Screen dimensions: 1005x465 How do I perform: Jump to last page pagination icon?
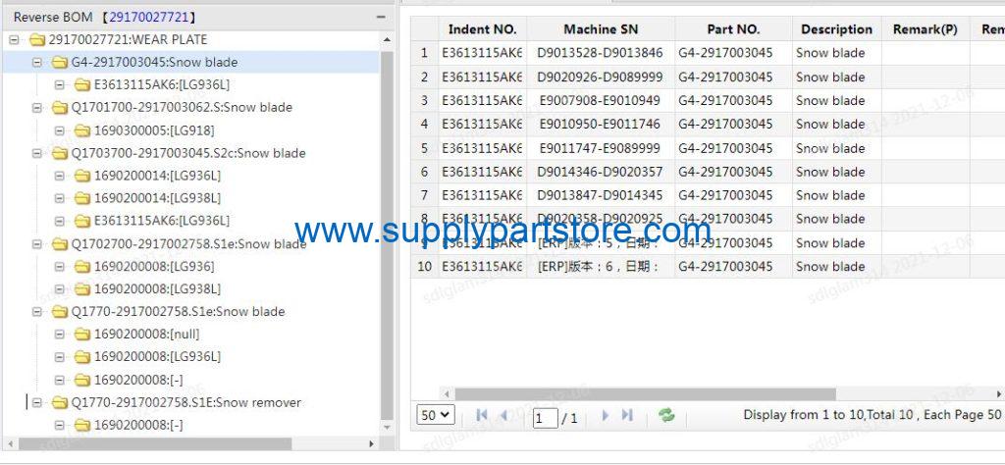point(627,416)
